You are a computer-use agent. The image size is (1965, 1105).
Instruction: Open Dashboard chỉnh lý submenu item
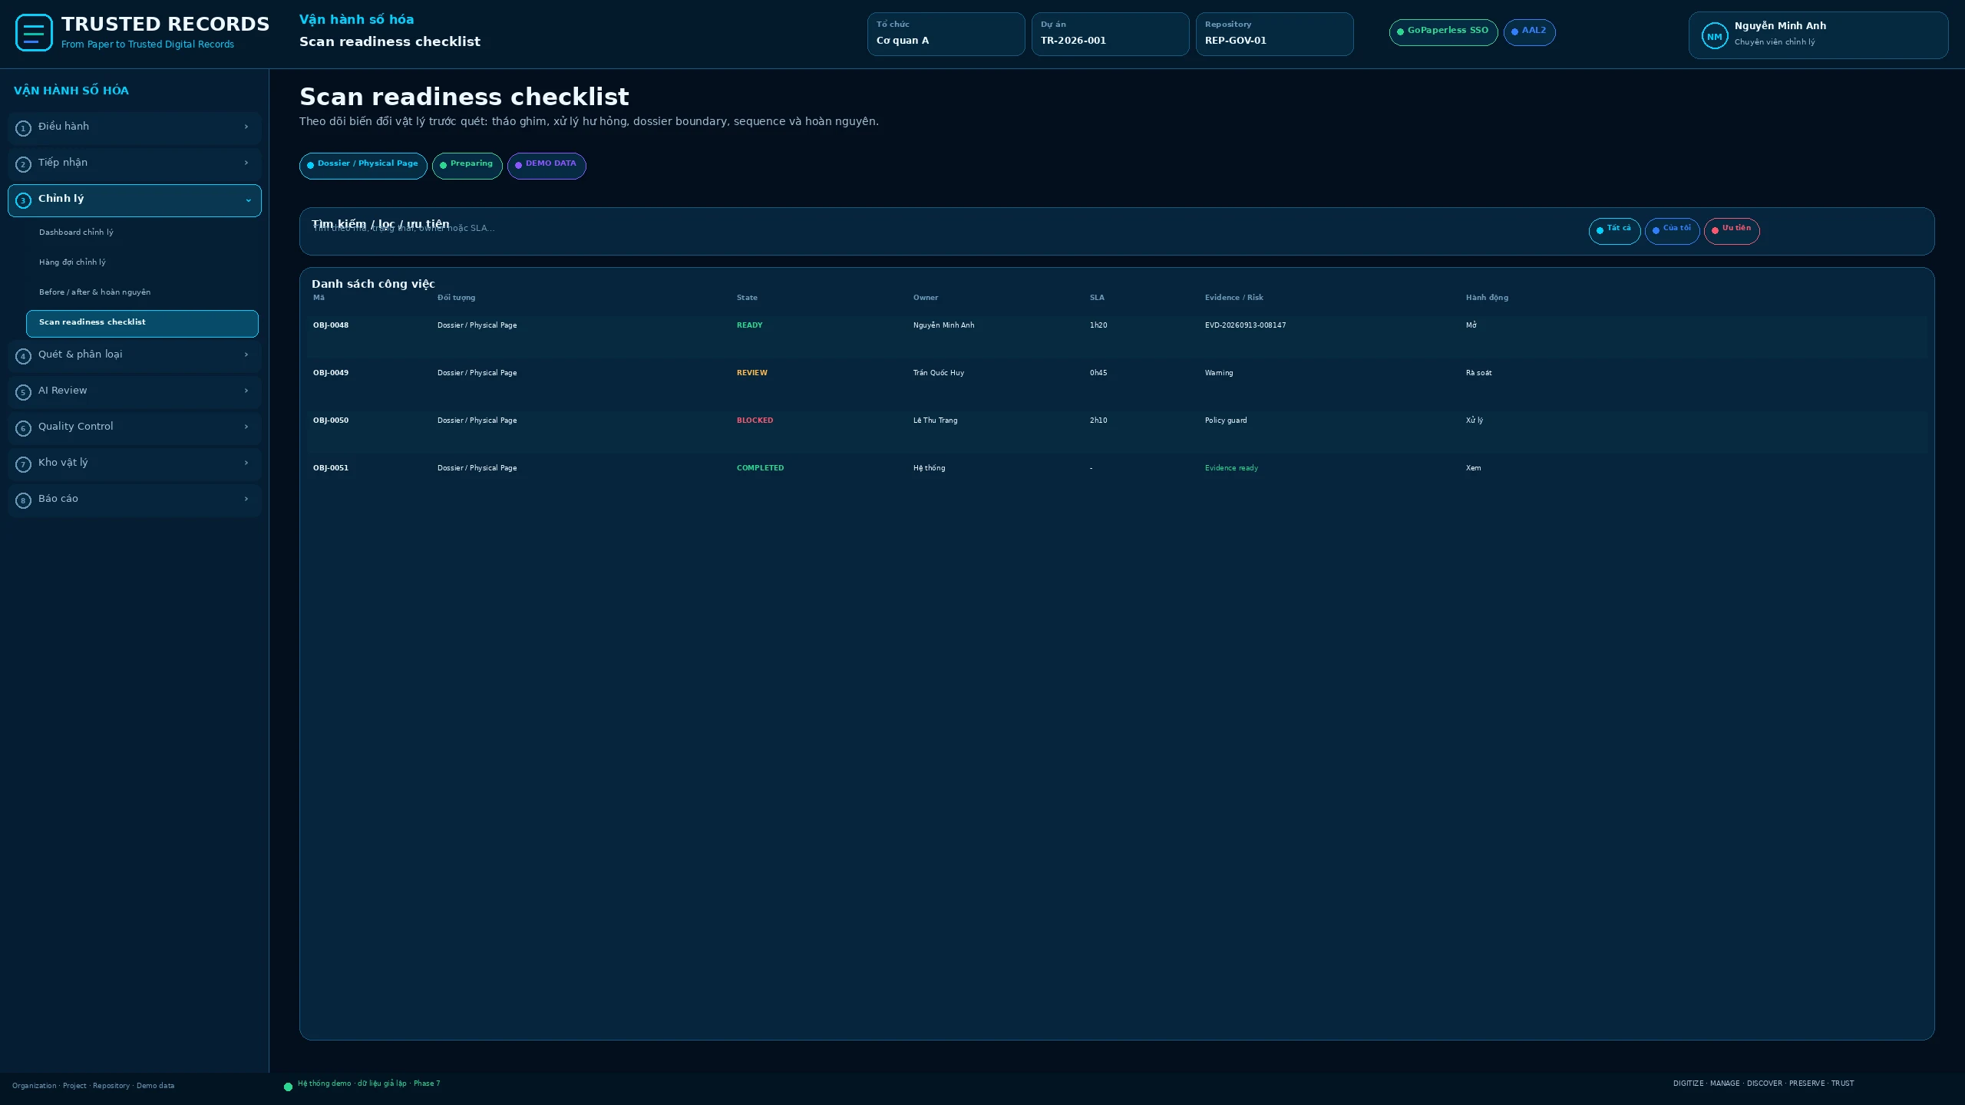[x=142, y=233]
